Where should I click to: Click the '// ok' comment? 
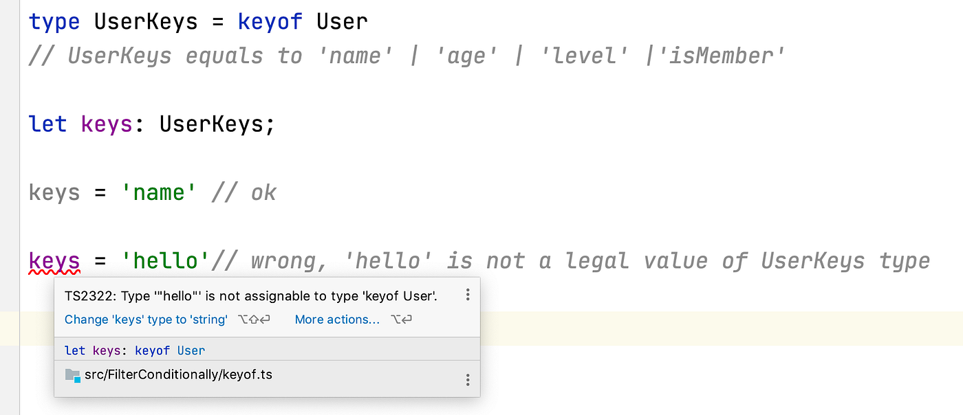(x=244, y=192)
